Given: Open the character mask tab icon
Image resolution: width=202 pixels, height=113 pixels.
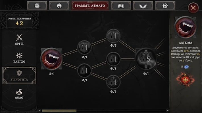Looking at the screenshot, I should pyautogui.click(x=37, y=6).
